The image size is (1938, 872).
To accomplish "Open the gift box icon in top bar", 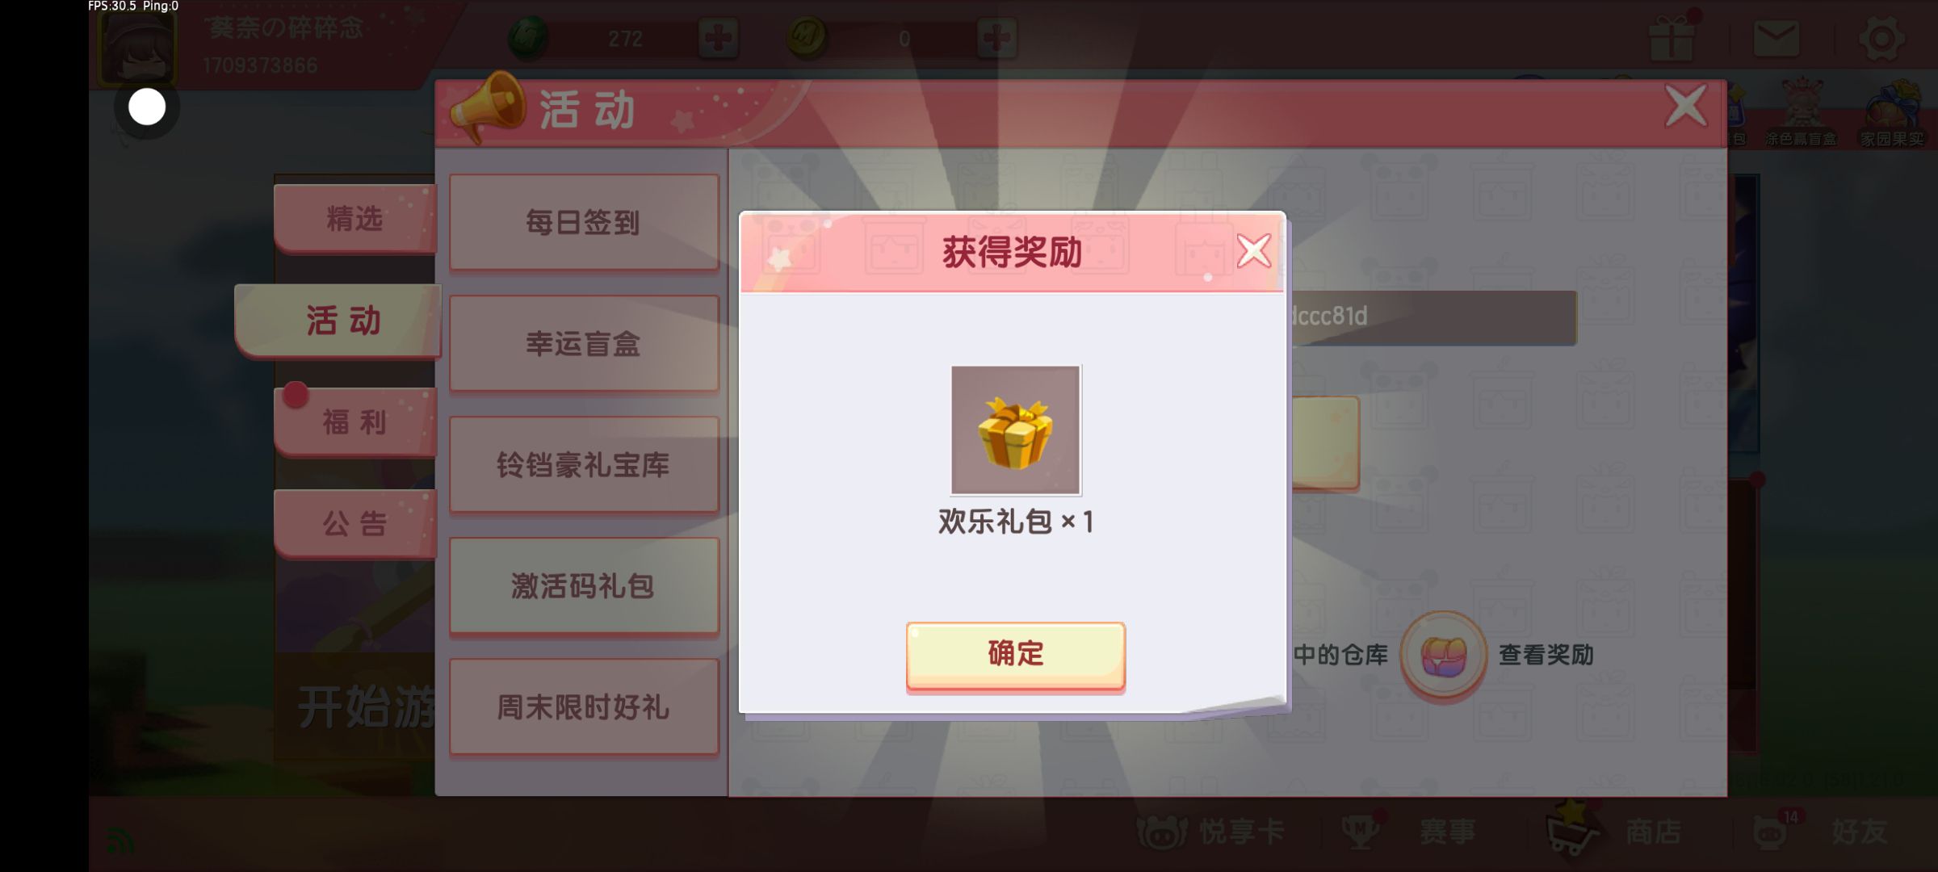I will [1672, 36].
